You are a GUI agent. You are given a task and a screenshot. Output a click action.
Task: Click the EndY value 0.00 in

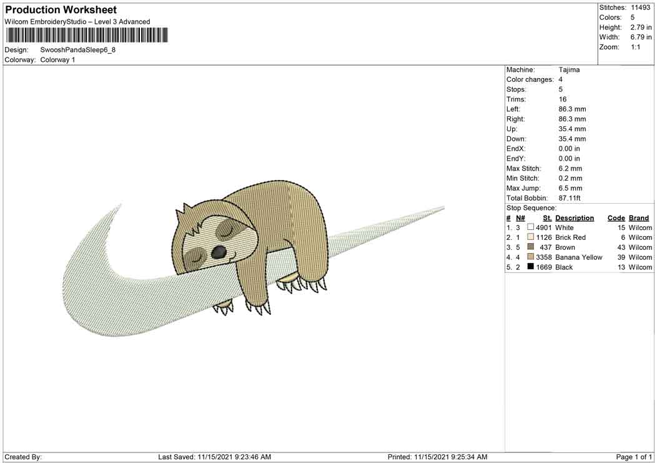point(569,159)
